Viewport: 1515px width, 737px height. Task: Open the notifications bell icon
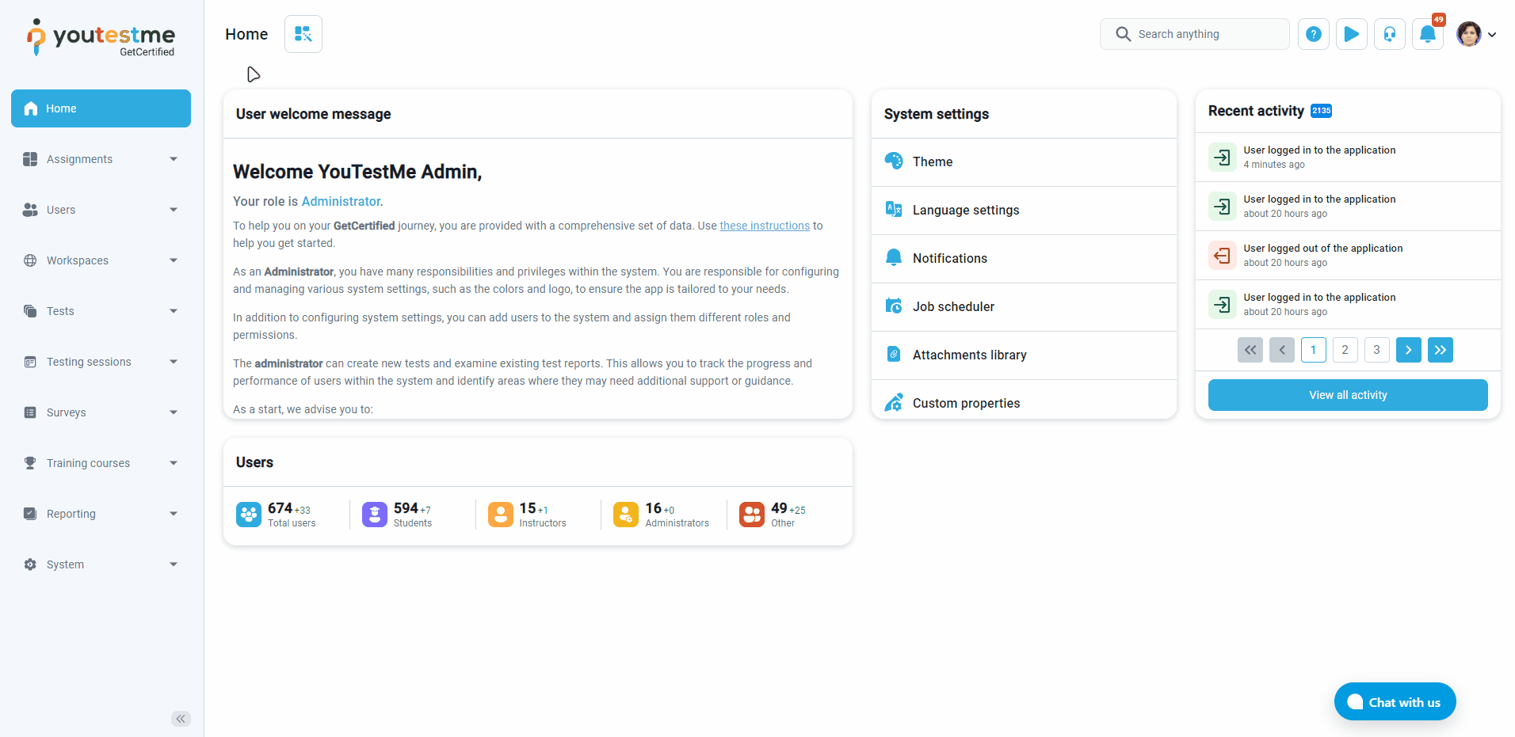(x=1427, y=34)
